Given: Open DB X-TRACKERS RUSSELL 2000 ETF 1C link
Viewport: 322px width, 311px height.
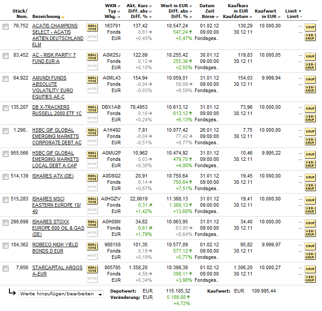Looking at the screenshot, I should 57,110.
